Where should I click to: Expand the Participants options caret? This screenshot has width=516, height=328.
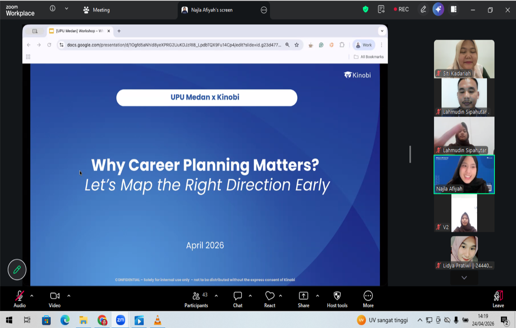[216, 296]
